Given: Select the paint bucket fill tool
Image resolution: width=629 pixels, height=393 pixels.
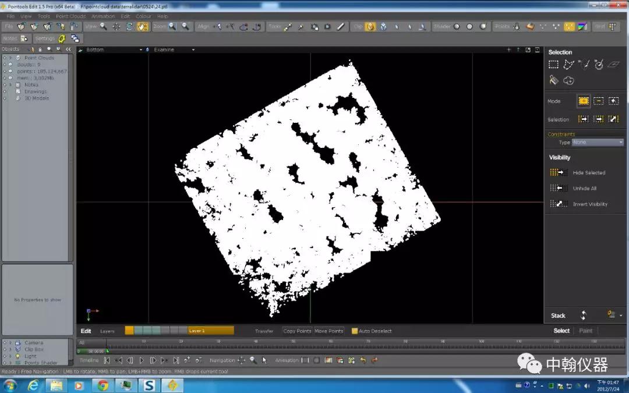Looking at the screenshot, I should click(x=553, y=80).
